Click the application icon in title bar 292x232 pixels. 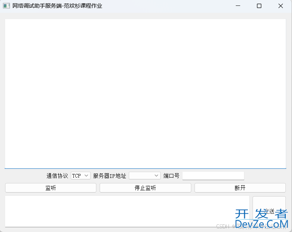coord(6,6)
